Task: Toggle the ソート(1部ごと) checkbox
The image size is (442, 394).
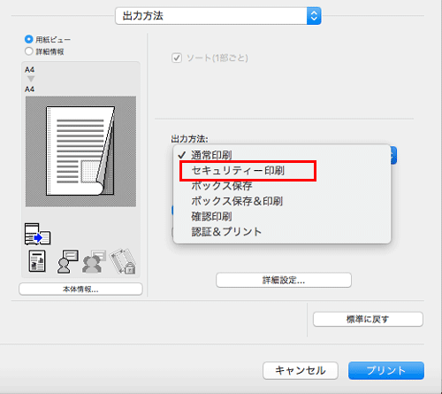Action: tap(177, 58)
